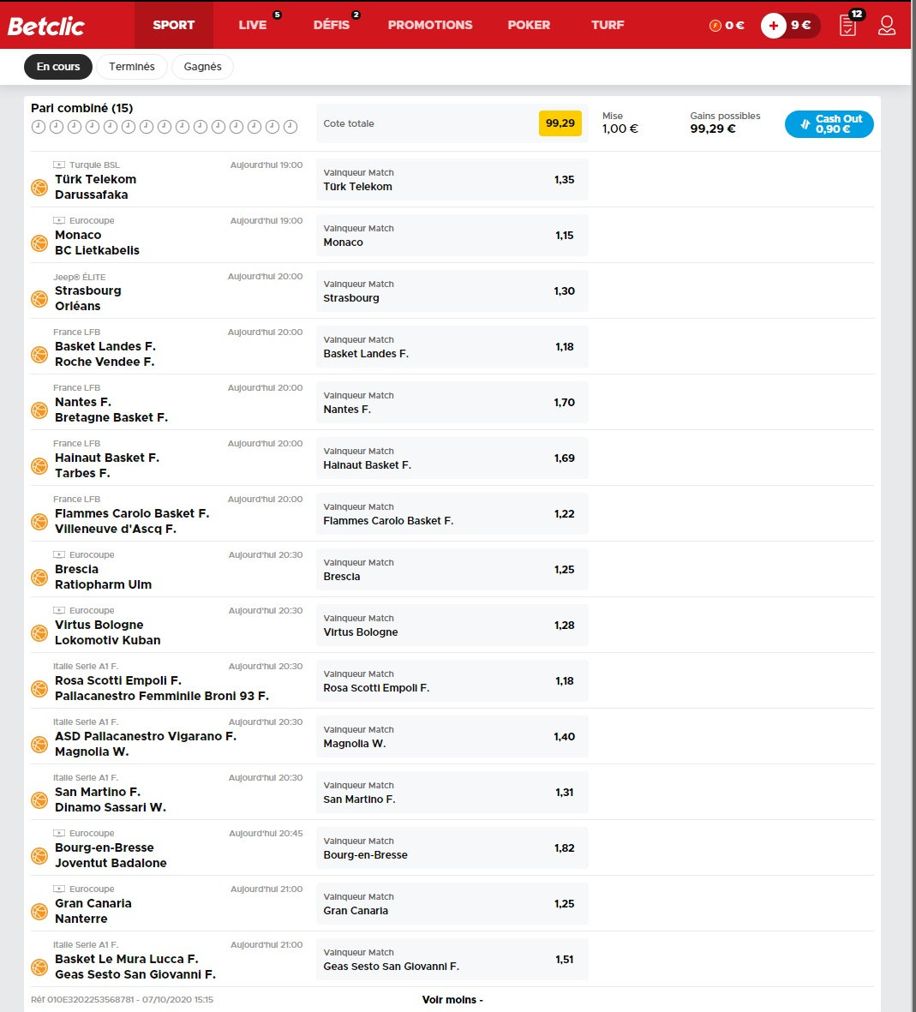Image resolution: width=916 pixels, height=1012 pixels.
Task: Open the Gran Canaria vs Nanterre match
Action: click(93, 912)
